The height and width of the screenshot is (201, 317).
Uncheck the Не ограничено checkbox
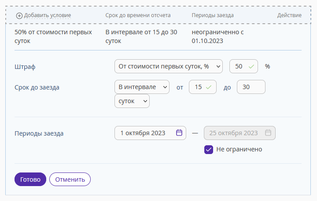[x=209, y=150]
